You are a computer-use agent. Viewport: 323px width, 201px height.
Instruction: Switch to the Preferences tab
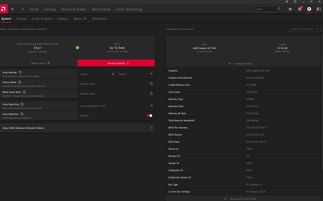(x=99, y=19)
